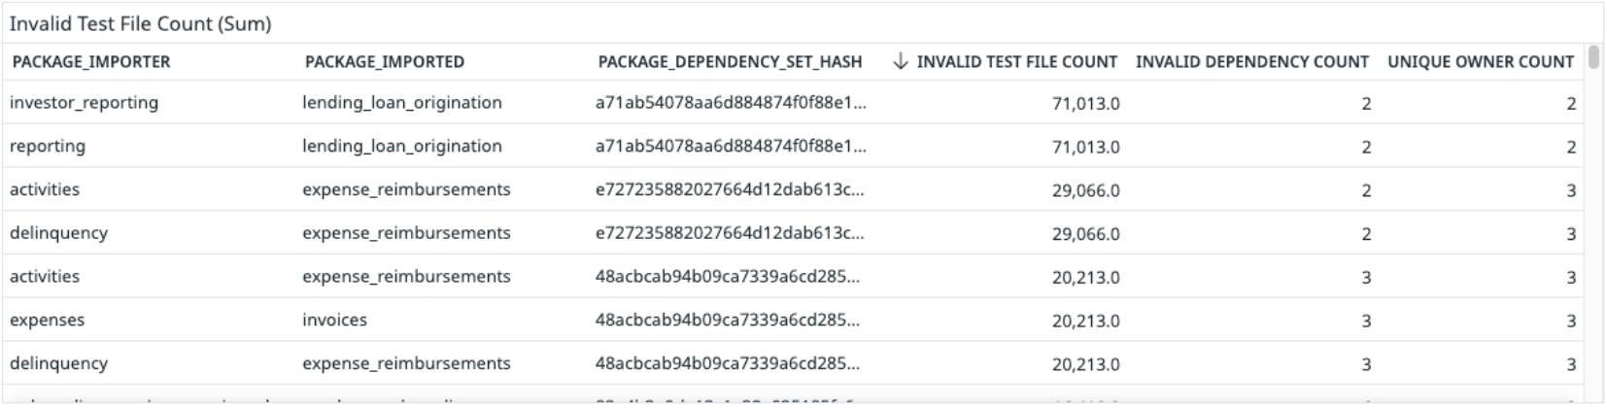Screen dimensions: 1607x408
Task: Select the a71ab54078 hash in the reporting row
Action: (x=730, y=147)
